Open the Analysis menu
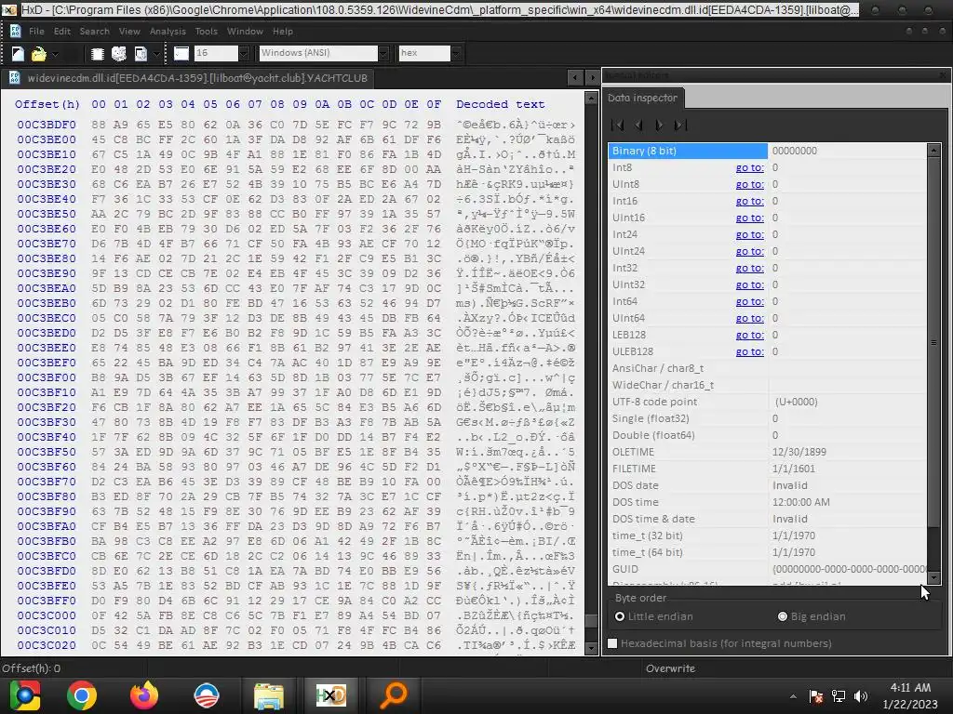The width and height of the screenshot is (953, 714). coord(168,31)
